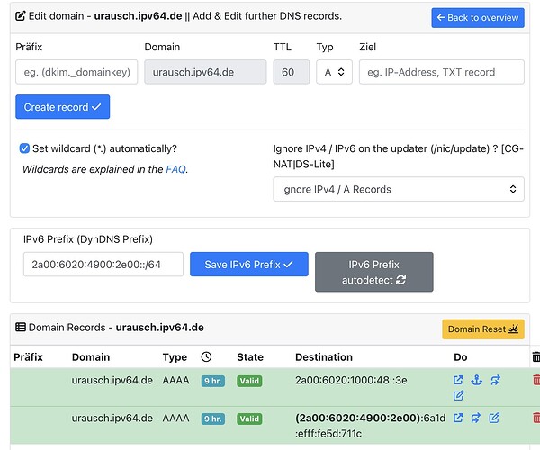The height and width of the screenshot is (450, 540).
Task: Click the Create record button
Action: tap(62, 107)
